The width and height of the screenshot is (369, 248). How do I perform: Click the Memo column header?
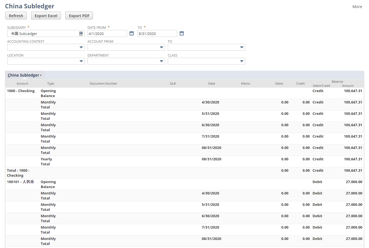246,83
